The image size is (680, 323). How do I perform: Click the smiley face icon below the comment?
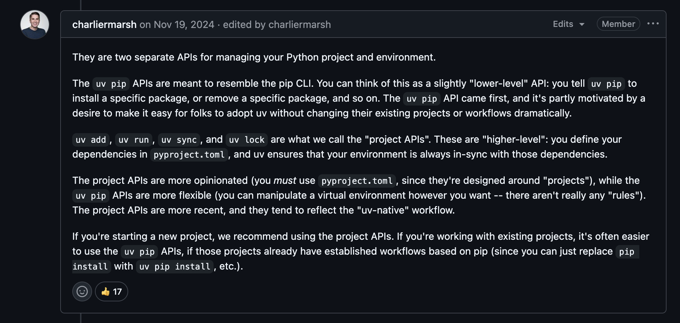coord(82,291)
